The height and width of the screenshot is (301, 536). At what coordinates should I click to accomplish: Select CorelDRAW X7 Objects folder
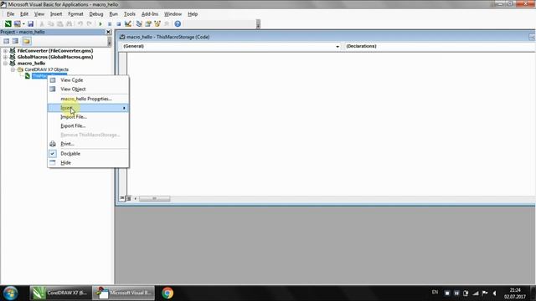tap(46, 69)
